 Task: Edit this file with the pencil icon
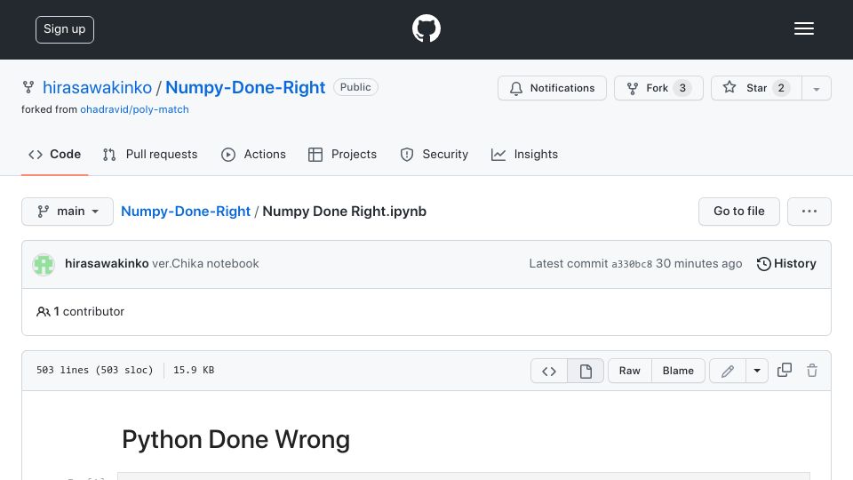pos(728,371)
